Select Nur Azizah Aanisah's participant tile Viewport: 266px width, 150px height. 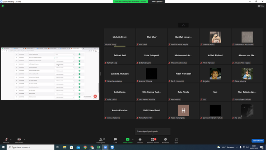(247, 92)
